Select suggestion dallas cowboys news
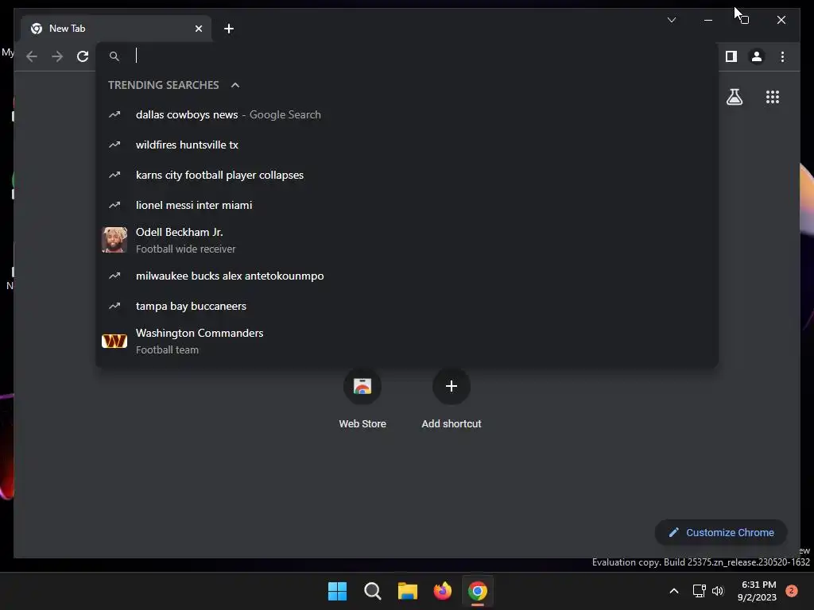This screenshot has width=814, height=610. [x=407, y=114]
